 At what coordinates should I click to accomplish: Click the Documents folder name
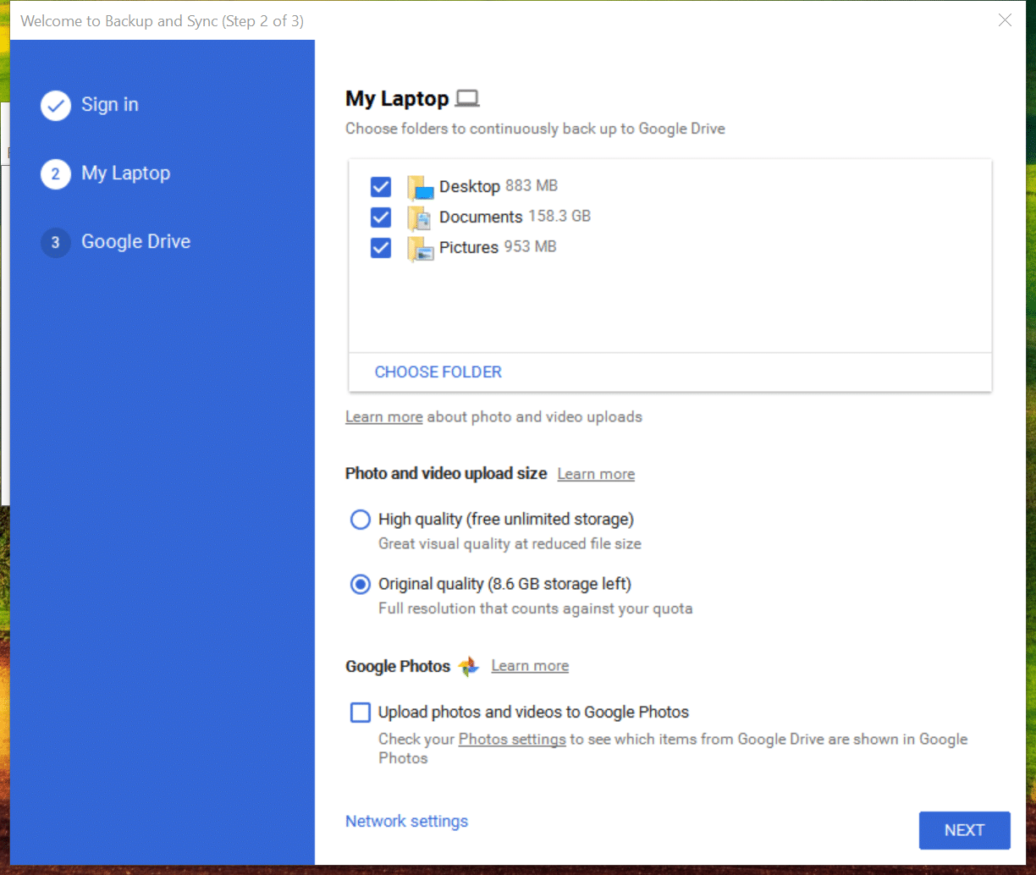[x=481, y=217]
